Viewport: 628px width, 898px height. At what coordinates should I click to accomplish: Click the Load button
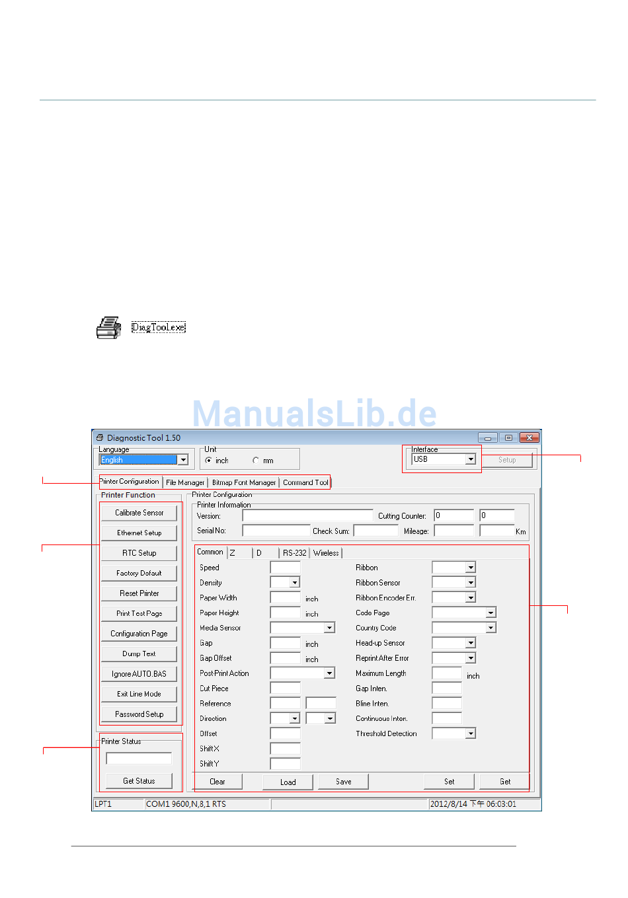click(288, 782)
